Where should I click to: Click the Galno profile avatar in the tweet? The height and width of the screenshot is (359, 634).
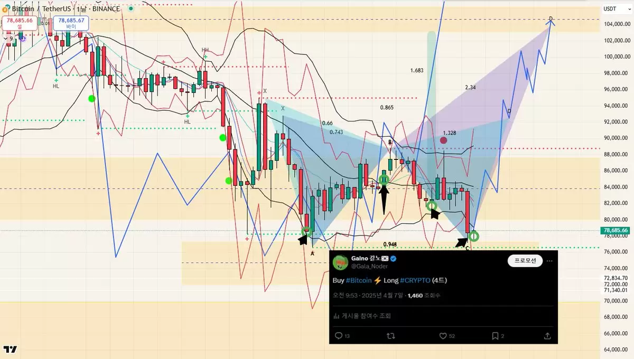pyautogui.click(x=340, y=262)
